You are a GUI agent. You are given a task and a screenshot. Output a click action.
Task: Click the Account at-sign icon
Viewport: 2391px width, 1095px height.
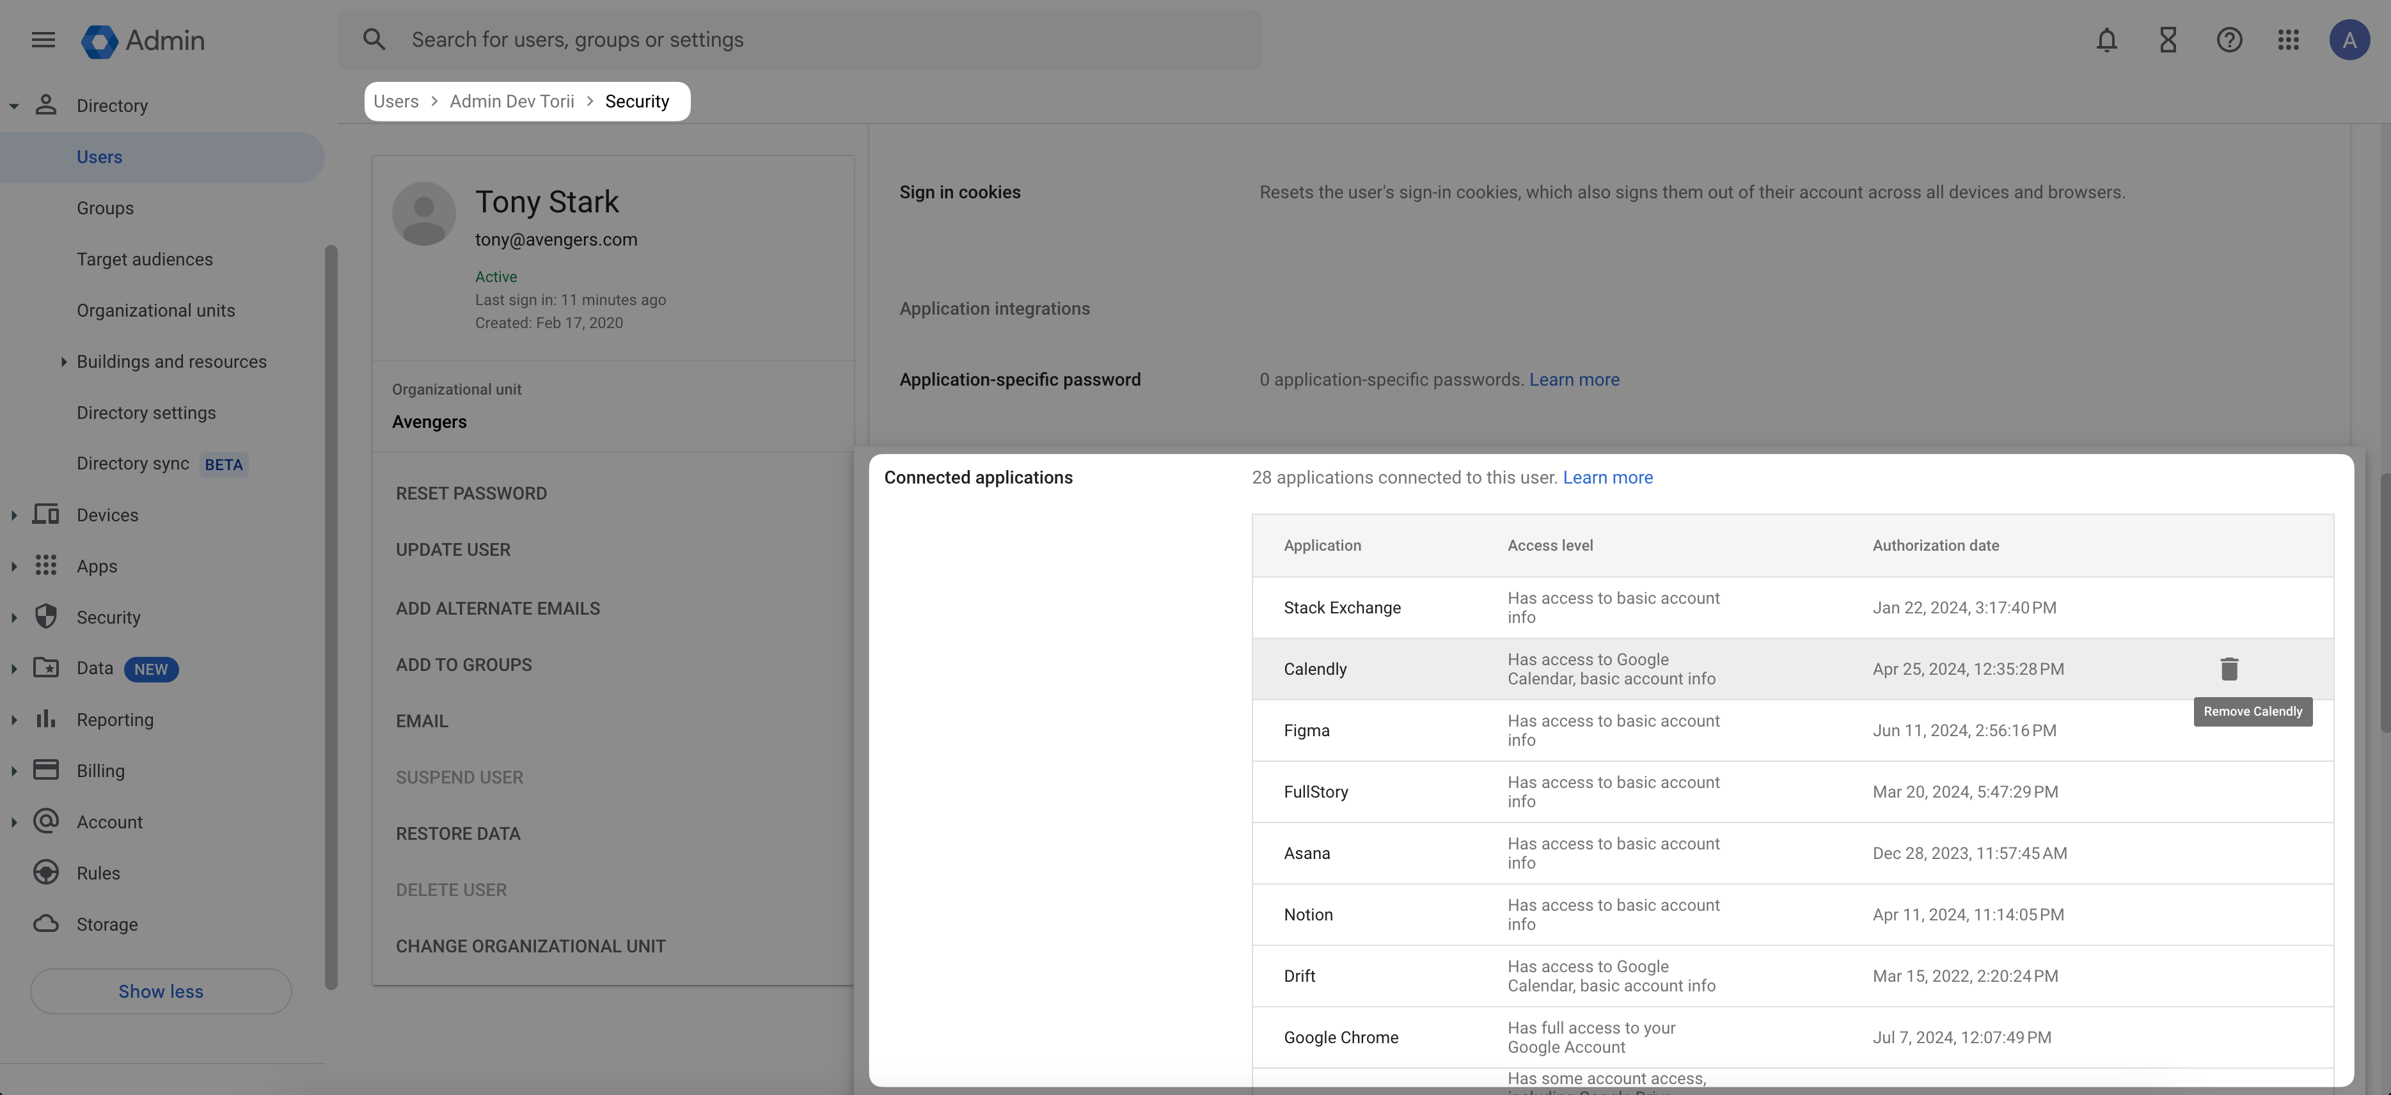(45, 821)
